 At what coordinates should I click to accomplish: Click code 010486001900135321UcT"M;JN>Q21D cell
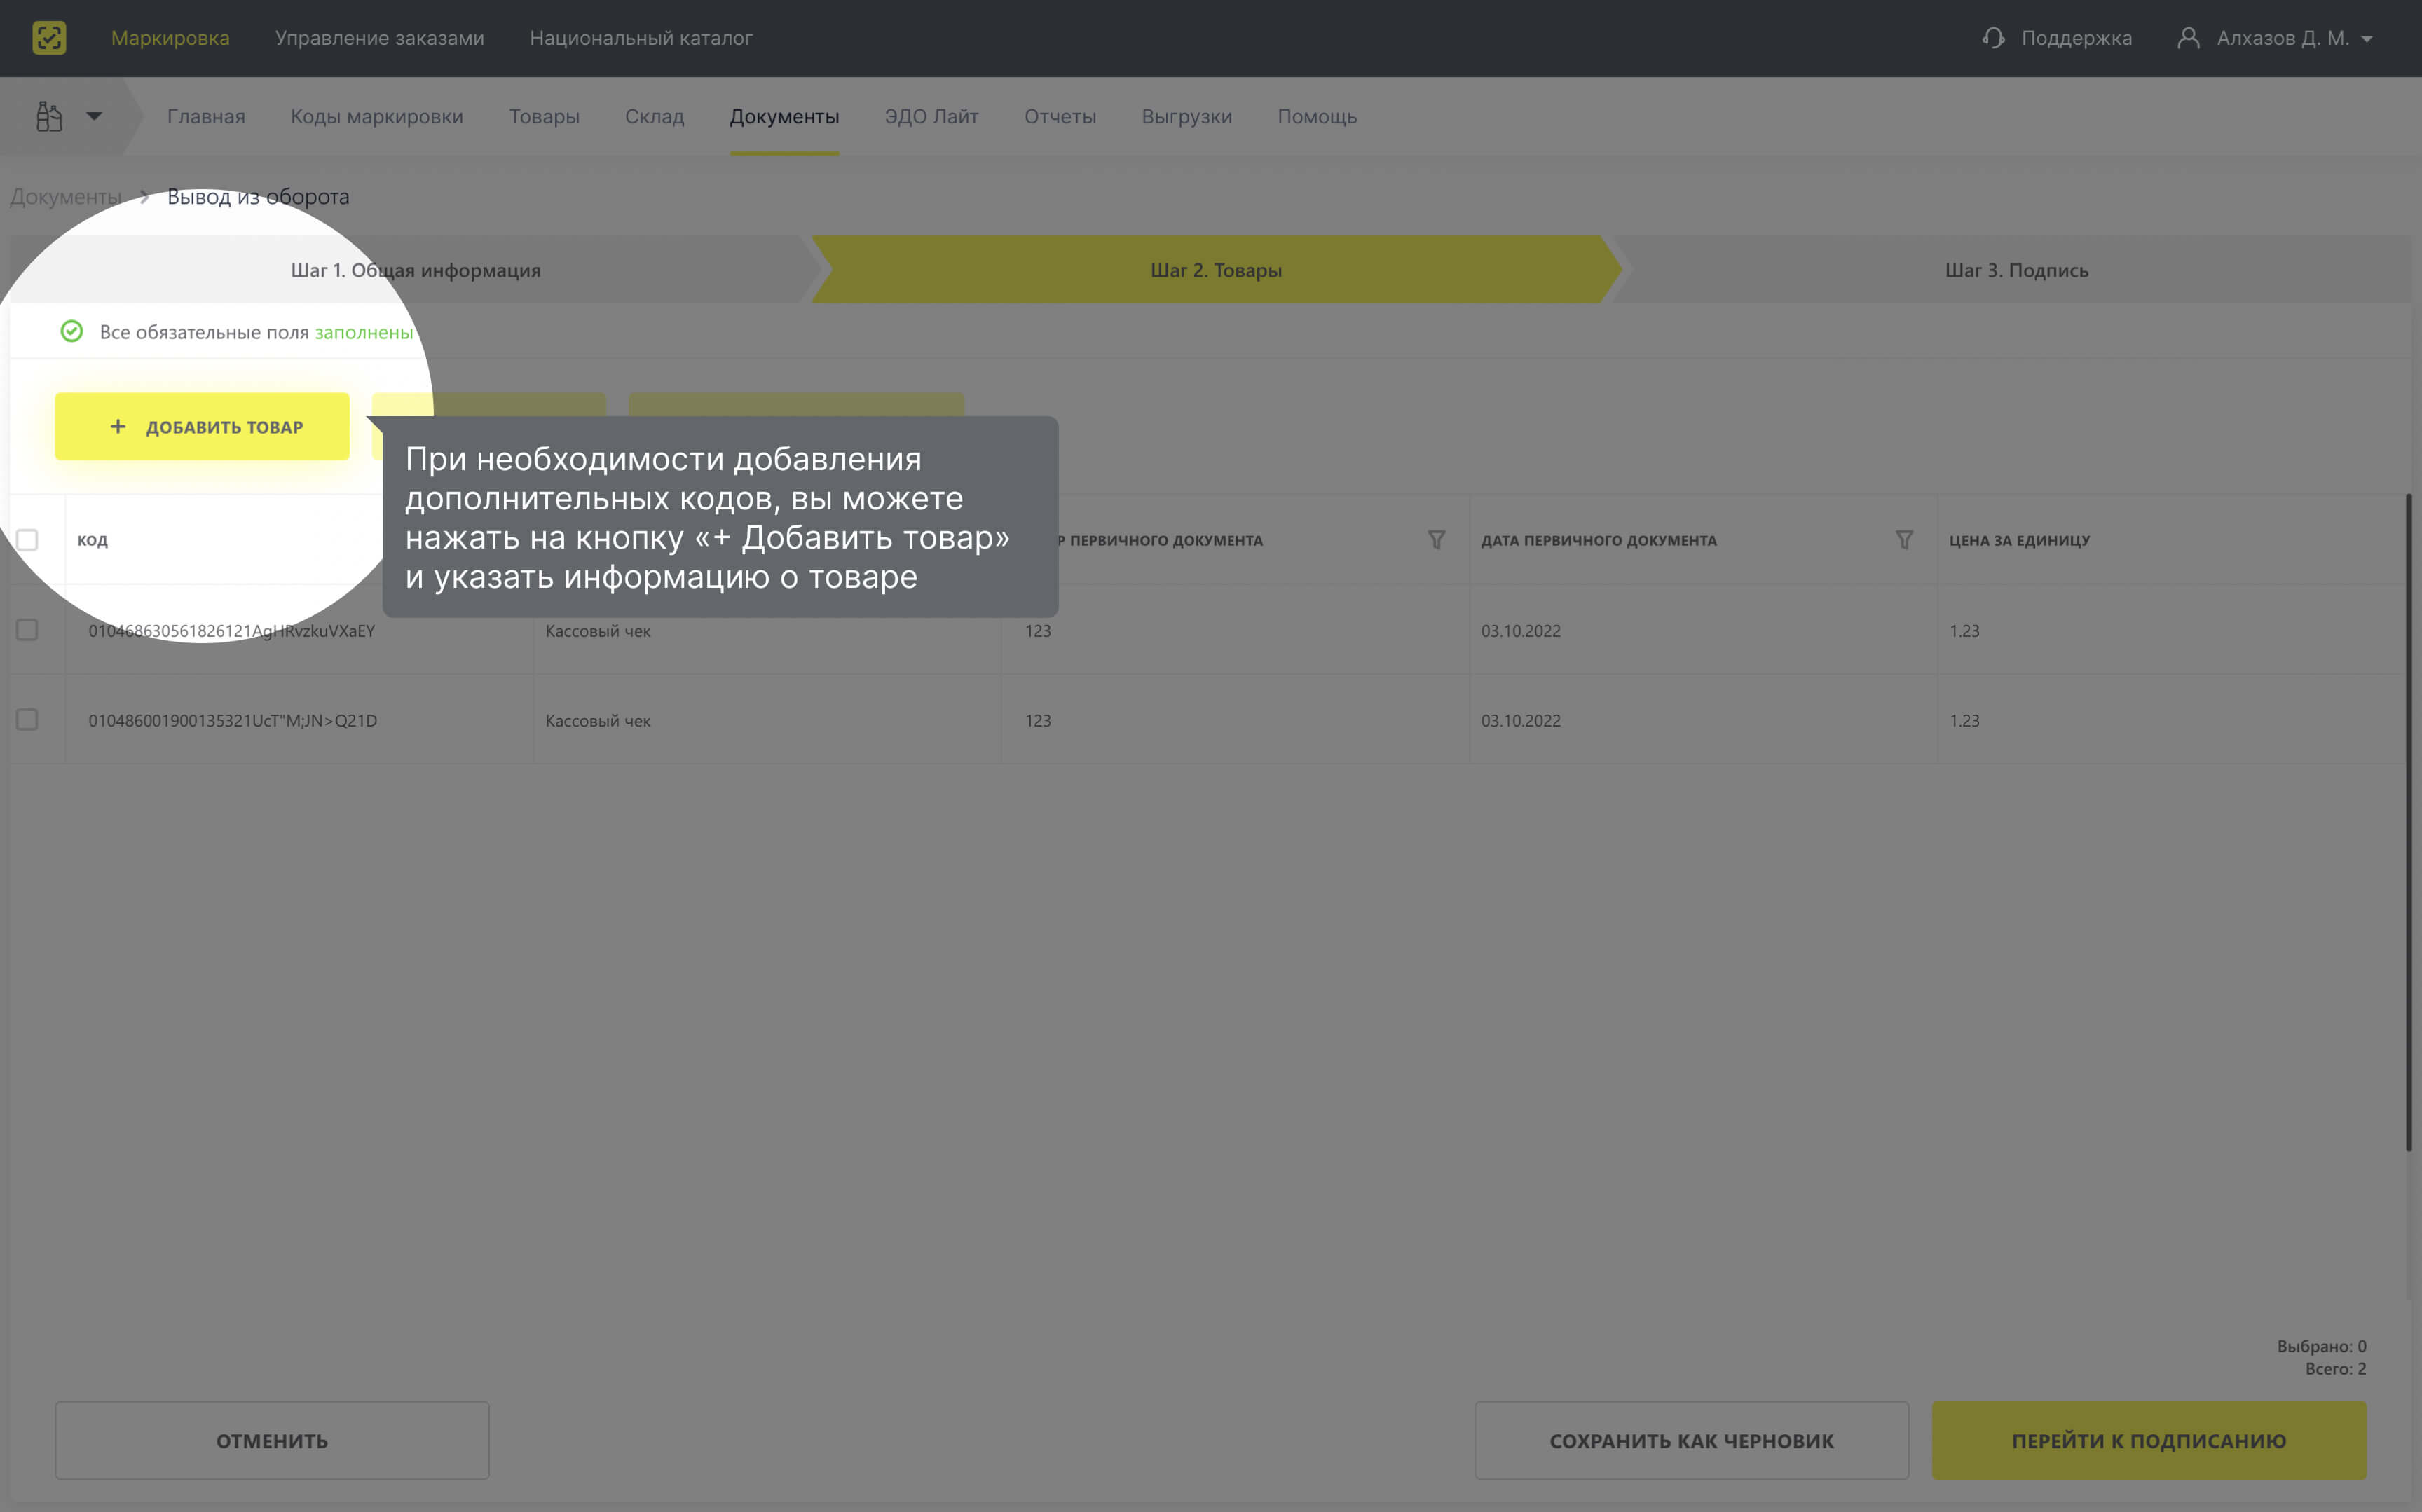[x=232, y=721]
